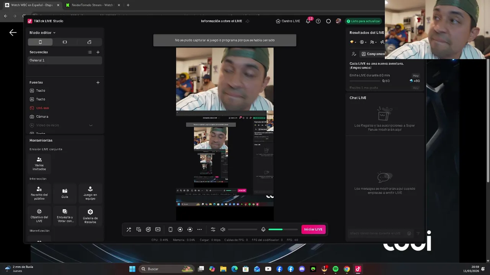This screenshot has height=275, width=490.
Task: Open the Secuencias list options icon
Action: (90, 52)
